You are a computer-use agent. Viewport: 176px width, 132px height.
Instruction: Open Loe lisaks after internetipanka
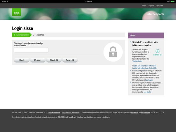[x=147, y=92]
